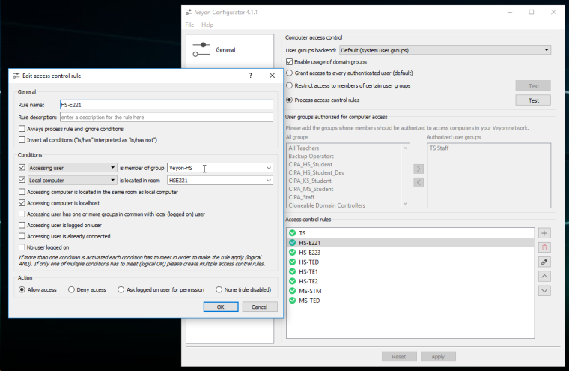
Task: Select Deny access action
Action: [71, 289]
